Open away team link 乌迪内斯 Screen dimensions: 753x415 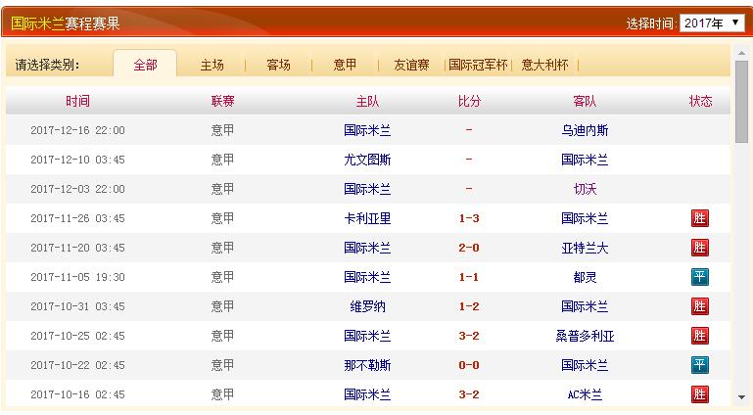tap(585, 130)
